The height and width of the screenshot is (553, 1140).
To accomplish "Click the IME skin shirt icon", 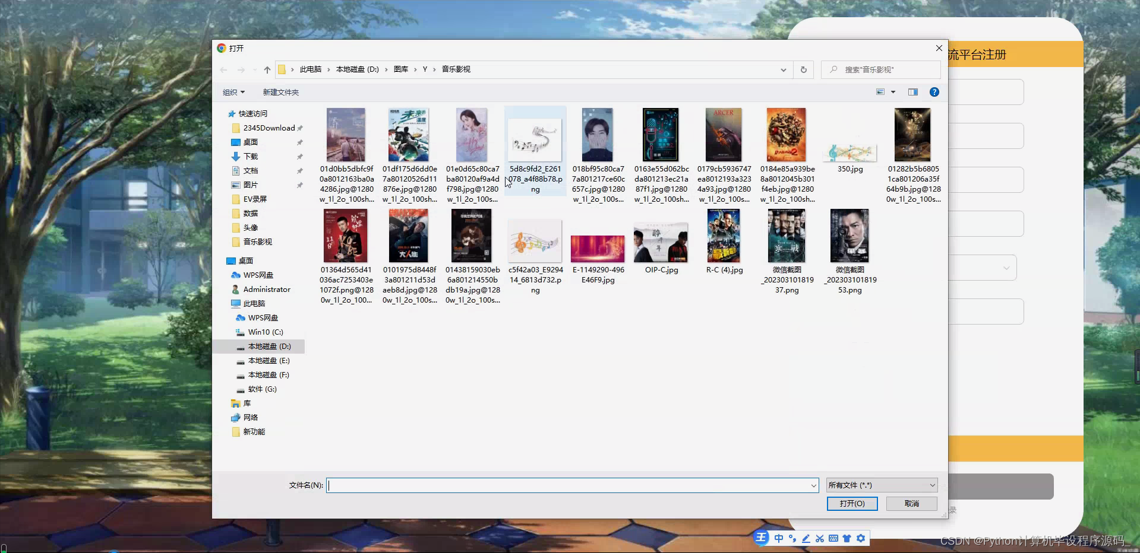I will tap(847, 538).
